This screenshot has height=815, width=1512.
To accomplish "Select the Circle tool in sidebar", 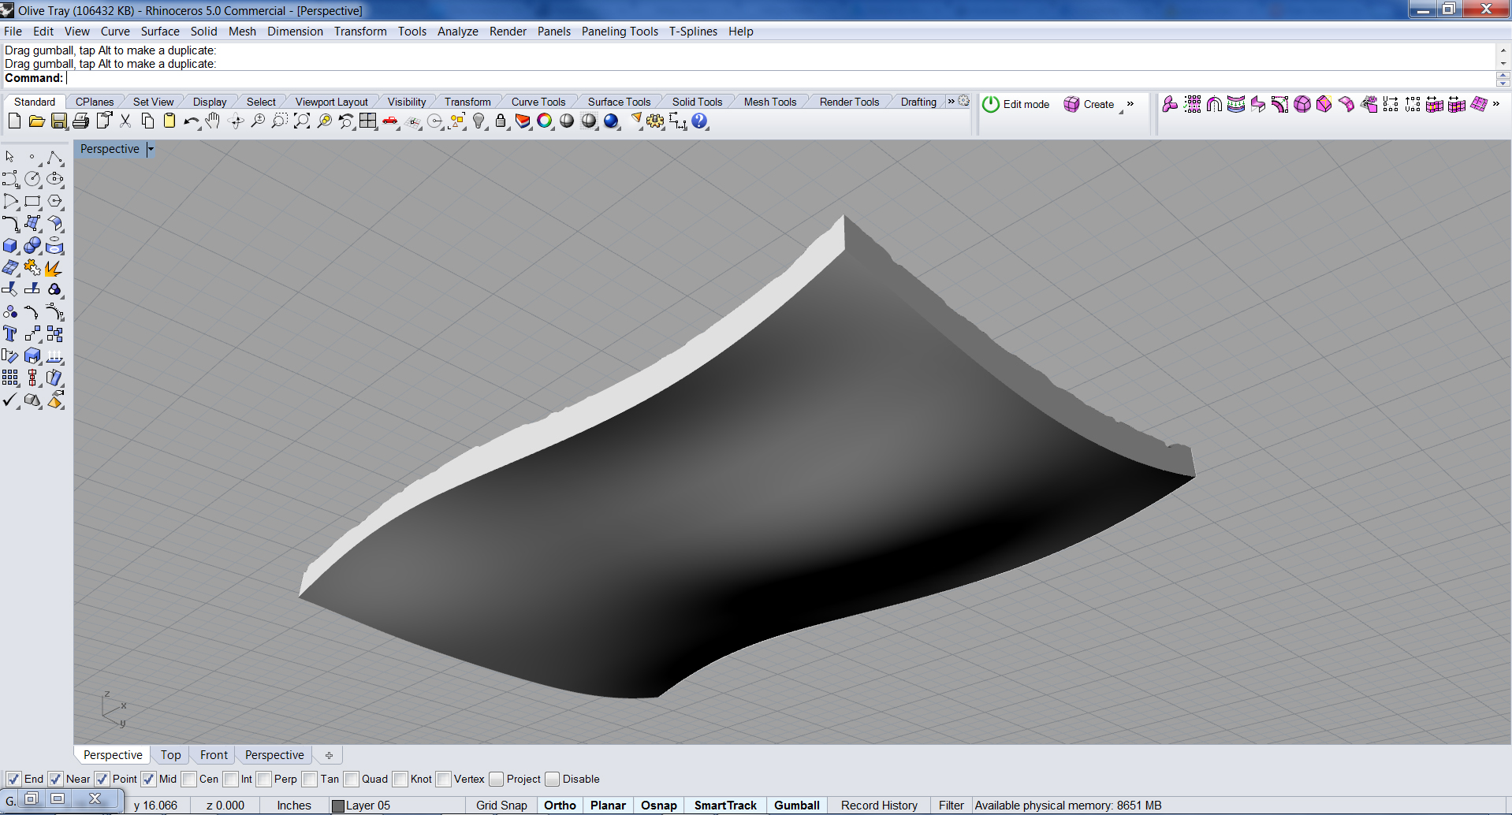I will (32, 180).
